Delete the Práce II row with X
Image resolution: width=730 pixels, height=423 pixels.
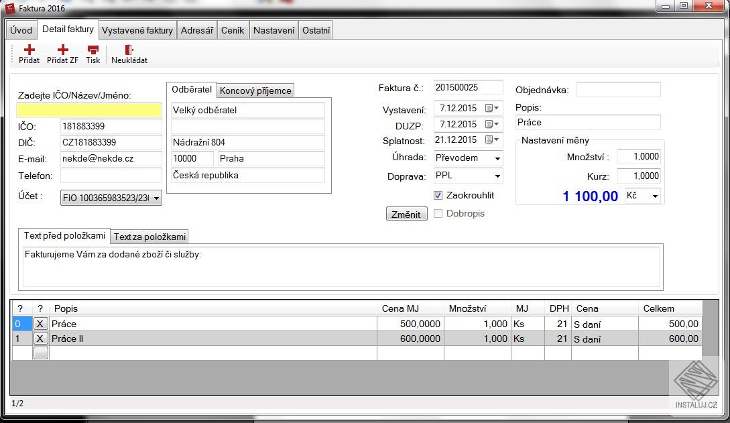tap(41, 339)
